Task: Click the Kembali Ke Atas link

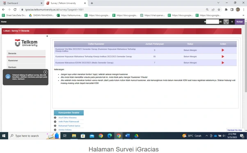Action: (235, 130)
